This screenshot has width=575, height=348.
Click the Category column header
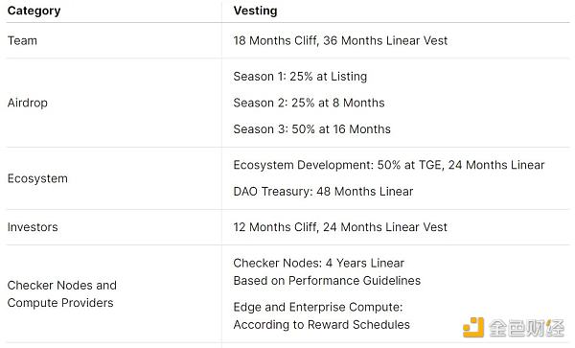pyautogui.click(x=34, y=11)
